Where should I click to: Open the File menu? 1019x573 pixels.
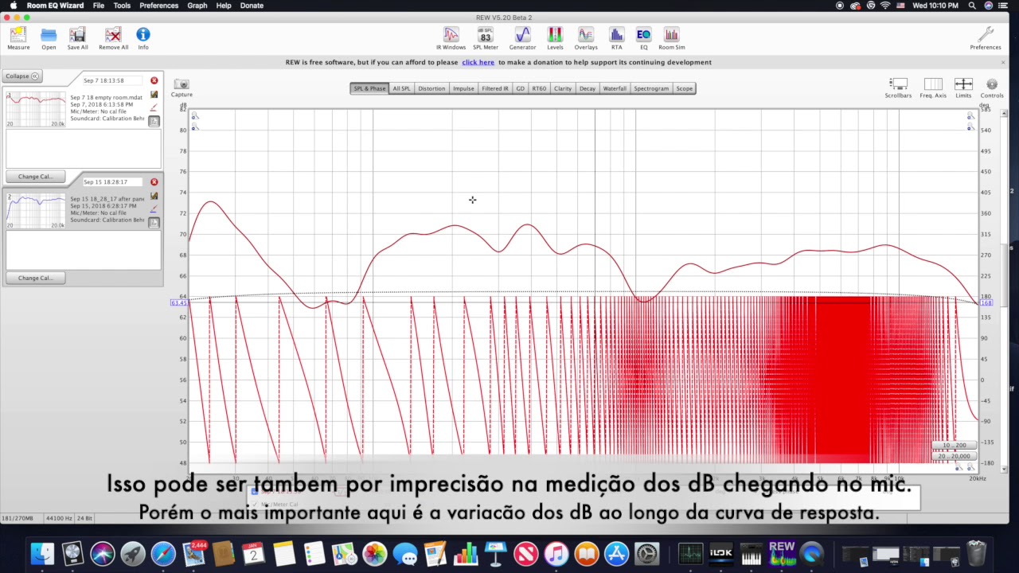click(x=99, y=6)
